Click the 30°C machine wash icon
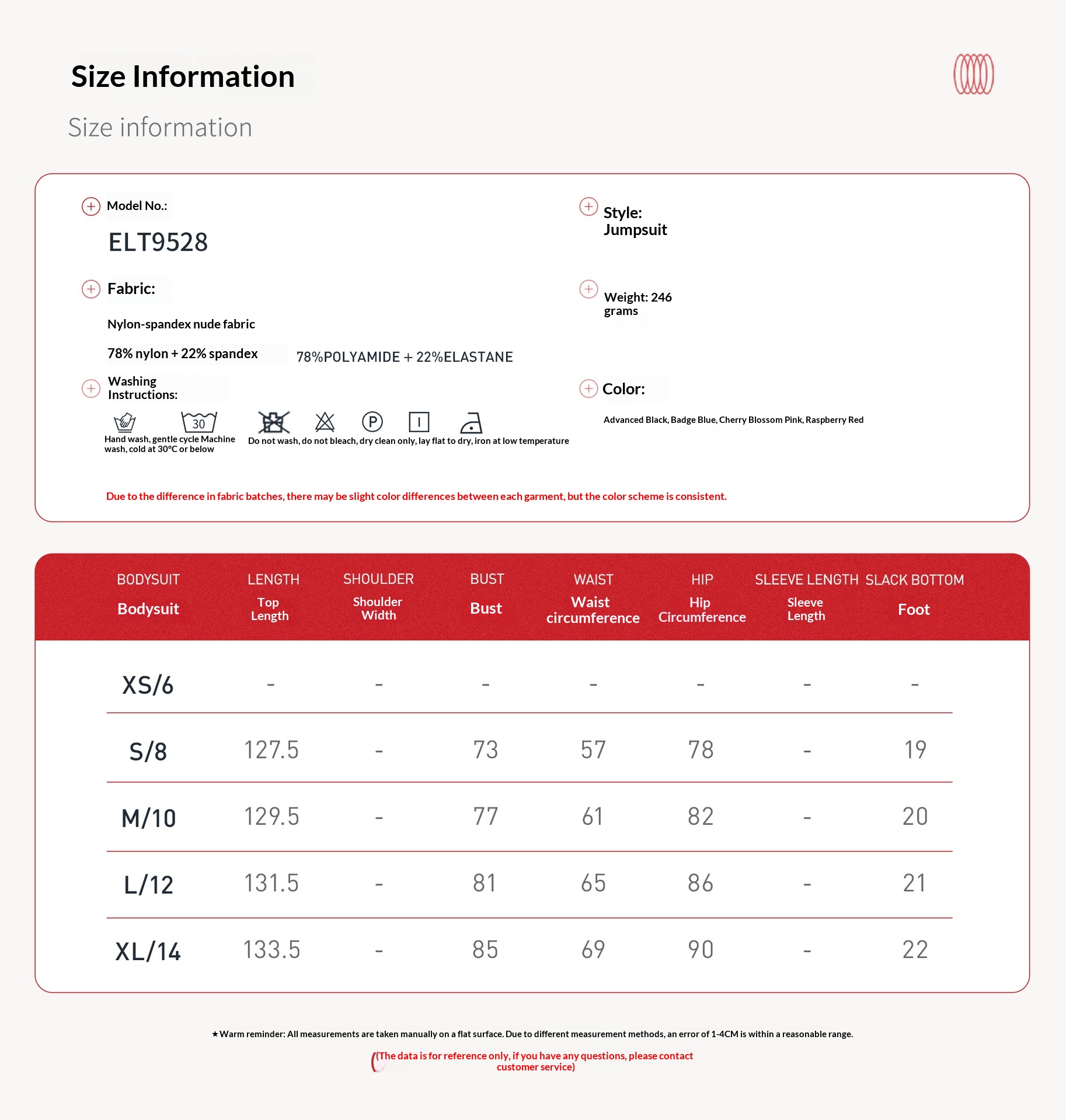 point(198,422)
